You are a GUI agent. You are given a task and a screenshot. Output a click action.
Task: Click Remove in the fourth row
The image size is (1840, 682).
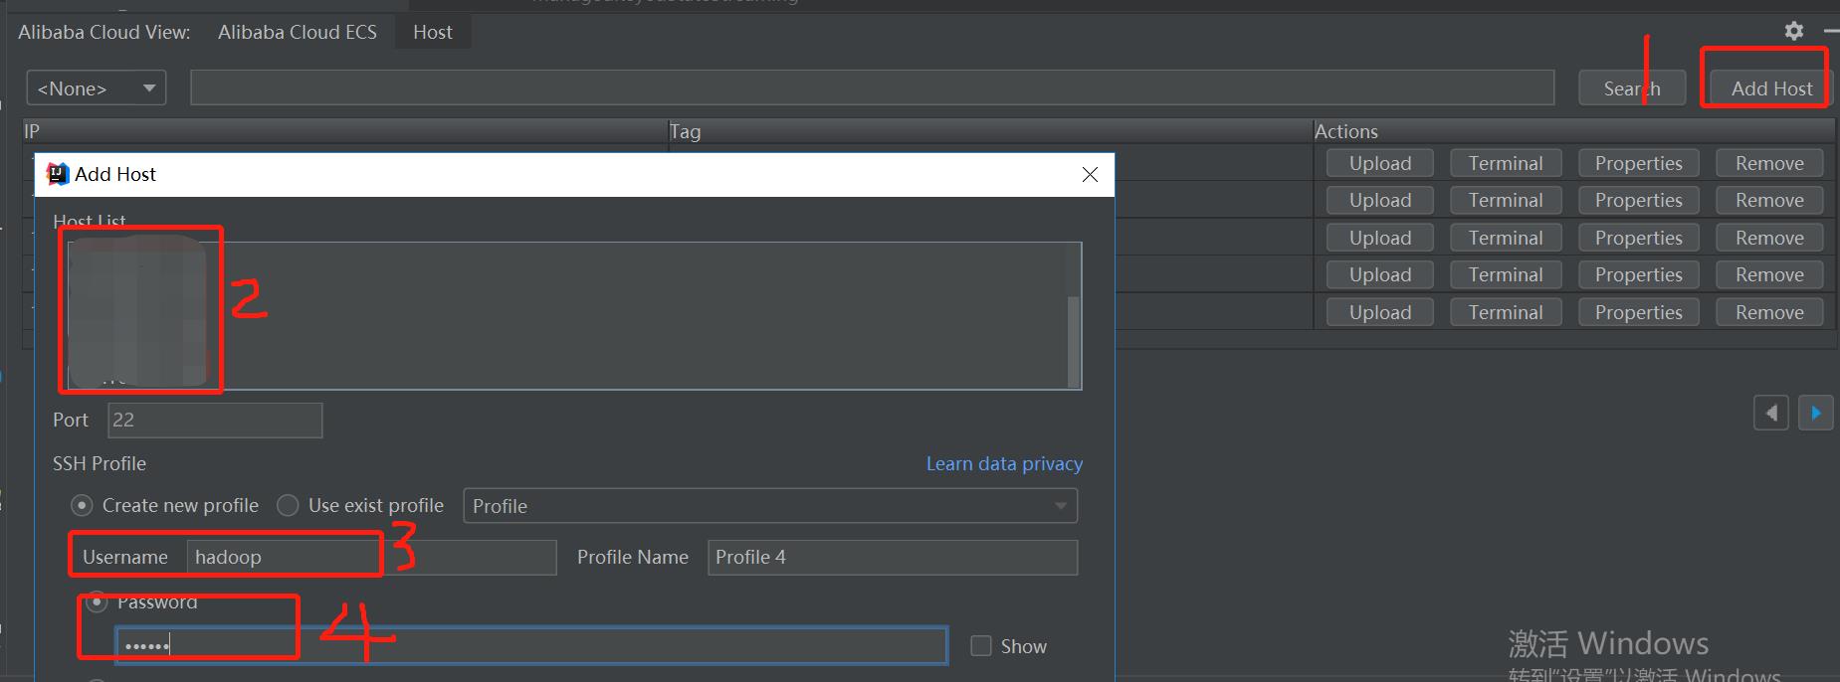1769,274
